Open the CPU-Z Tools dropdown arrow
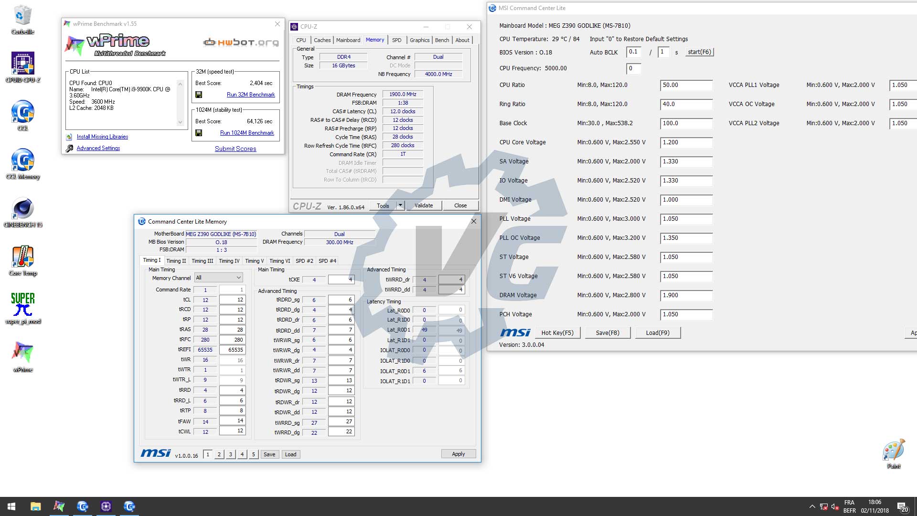This screenshot has height=516, width=917. point(400,205)
